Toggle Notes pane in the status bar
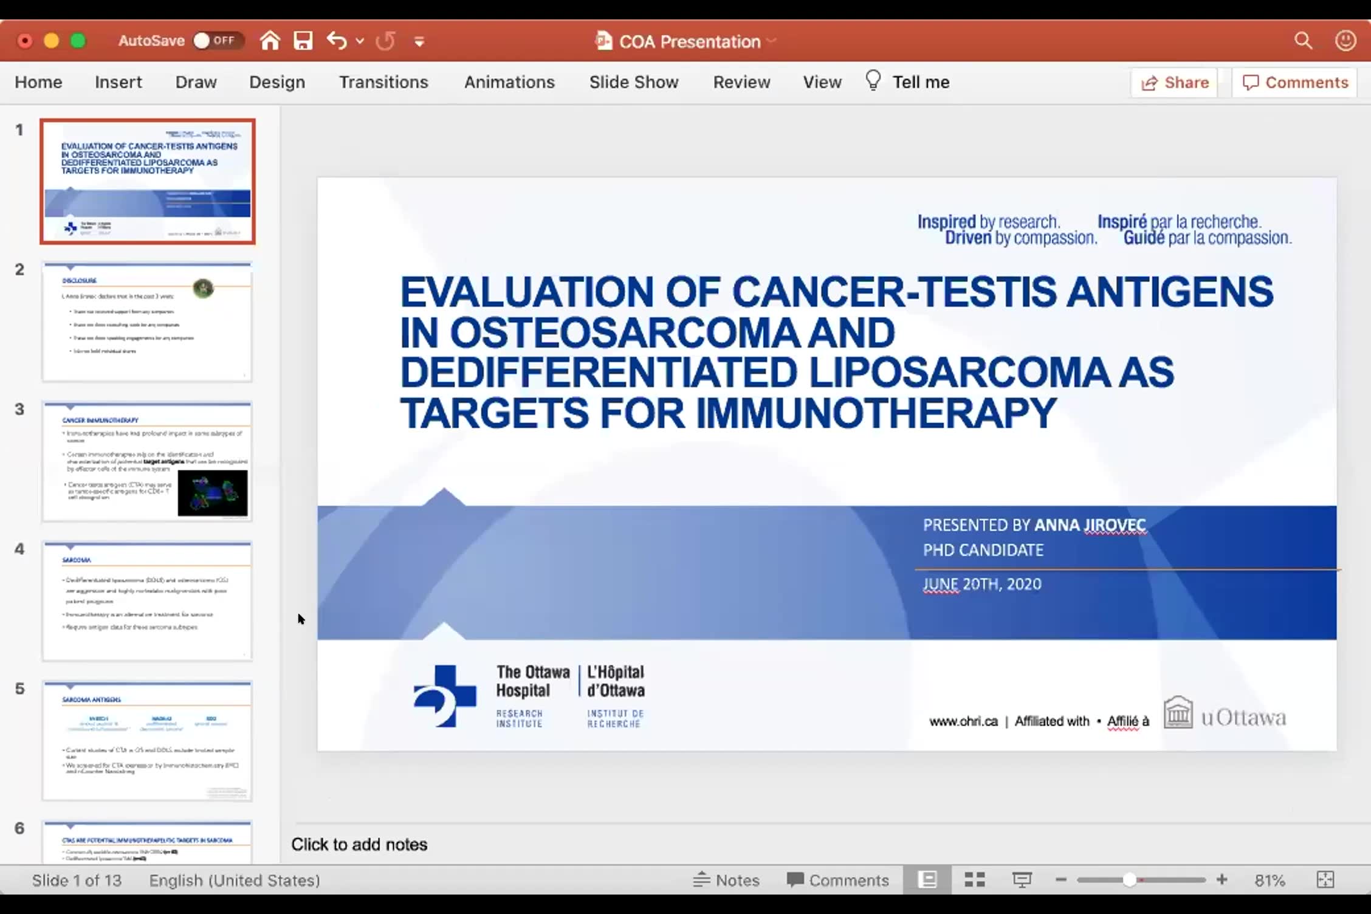Image resolution: width=1371 pixels, height=914 pixels. click(726, 879)
